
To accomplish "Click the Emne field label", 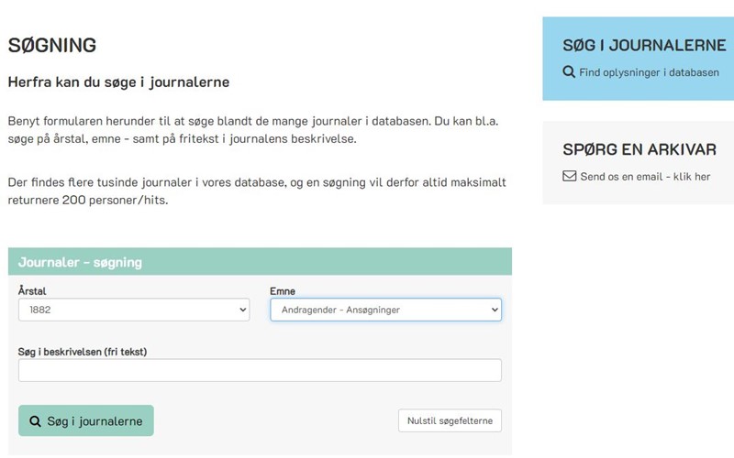I will click(283, 290).
